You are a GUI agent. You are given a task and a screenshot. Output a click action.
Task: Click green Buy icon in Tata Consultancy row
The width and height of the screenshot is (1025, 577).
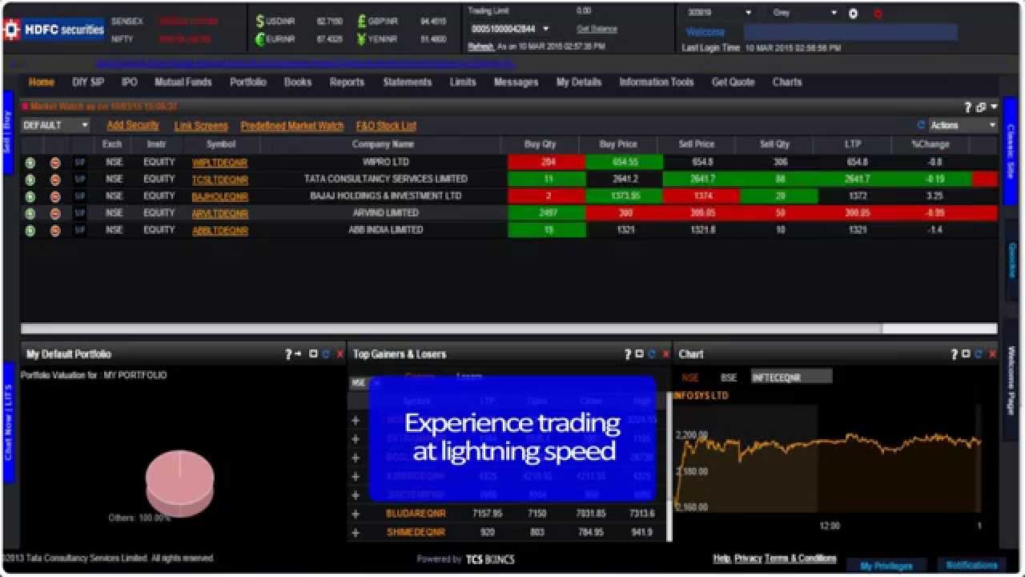pyautogui.click(x=30, y=180)
